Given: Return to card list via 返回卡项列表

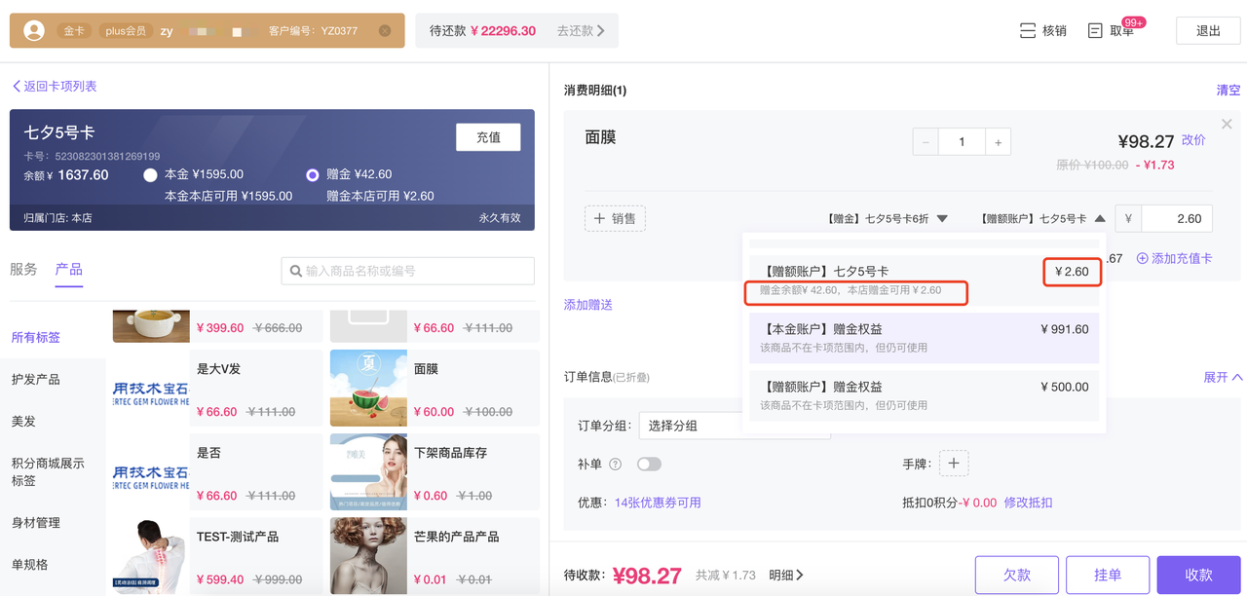Looking at the screenshot, I should 55,87.
